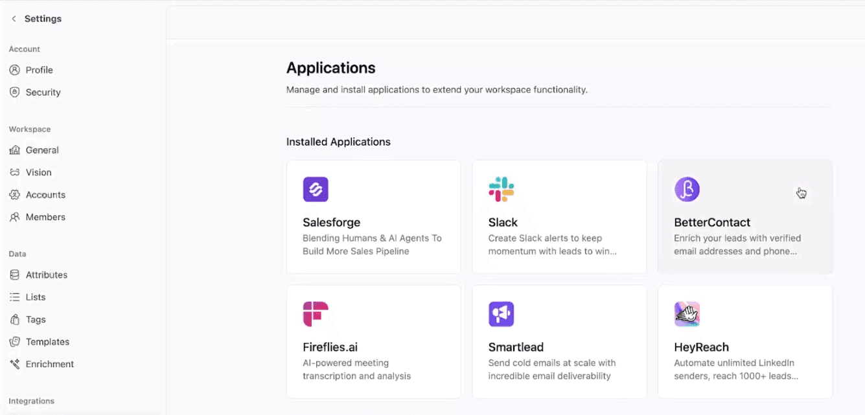Screen dimensions: 865x415
Task: Open the Lists settings page
Action: coord(36,297)
